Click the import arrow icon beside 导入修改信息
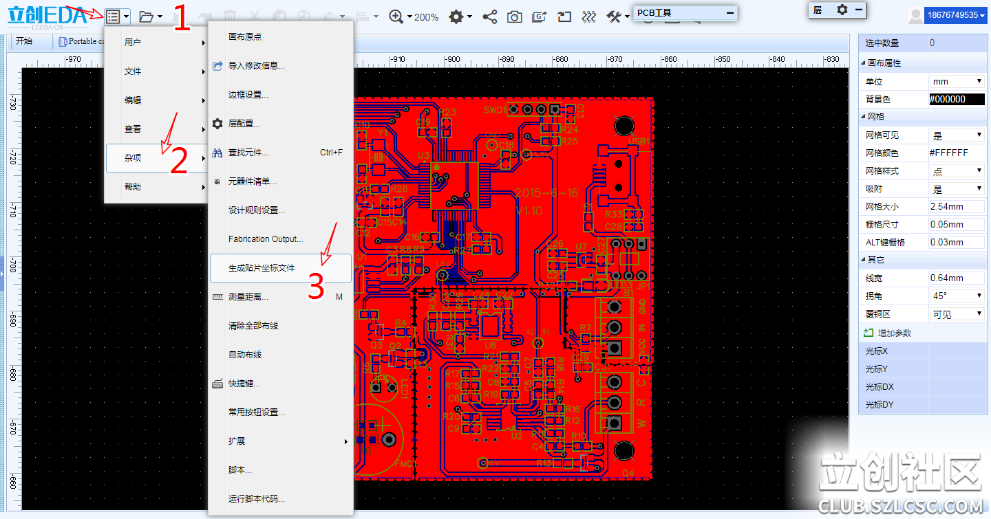 (x=217, y=66)
